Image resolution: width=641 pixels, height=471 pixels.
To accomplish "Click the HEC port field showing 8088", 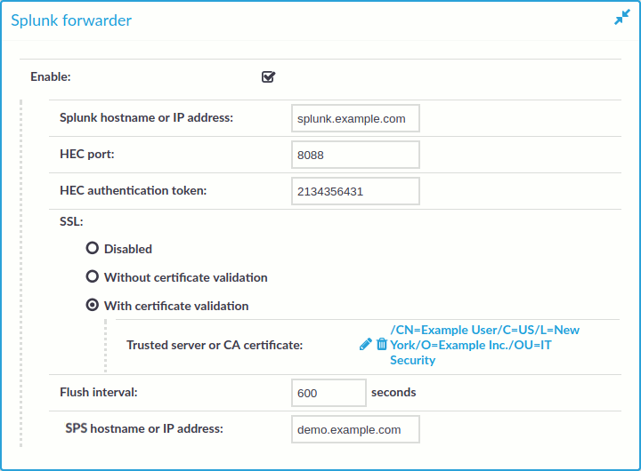I will click(355, 155).
